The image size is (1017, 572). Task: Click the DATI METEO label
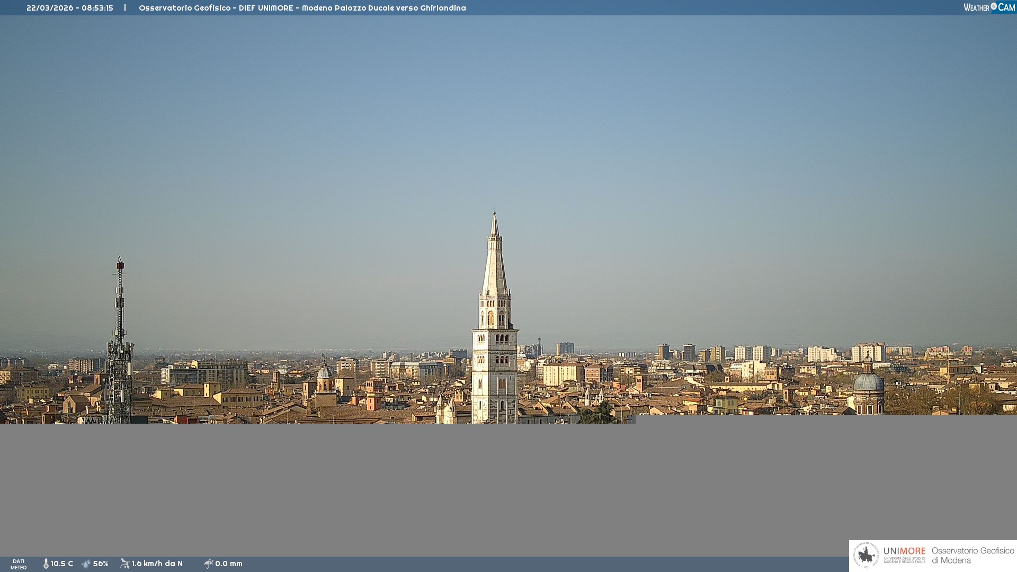click(19, 564)
